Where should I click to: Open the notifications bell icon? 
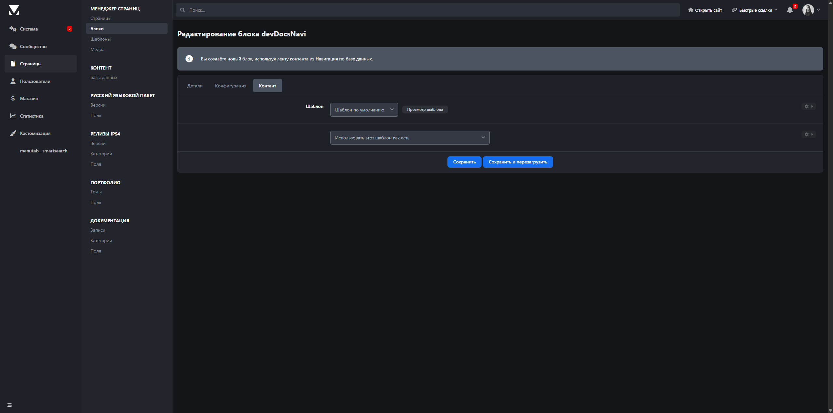790,10
